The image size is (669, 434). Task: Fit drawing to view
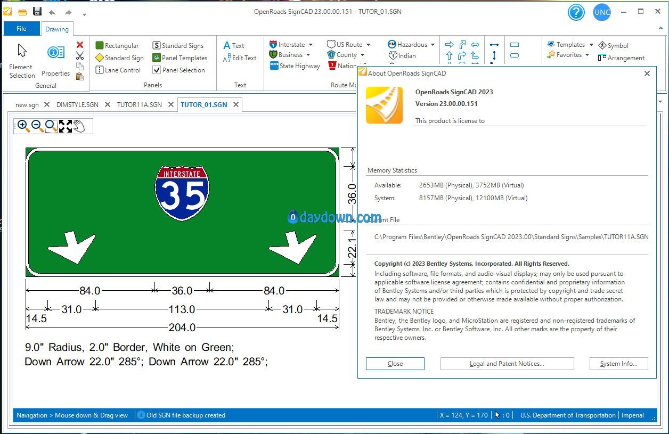65,126
